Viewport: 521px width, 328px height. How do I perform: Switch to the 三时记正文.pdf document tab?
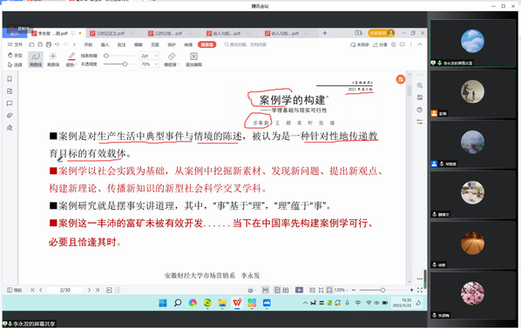coord(111,33)
